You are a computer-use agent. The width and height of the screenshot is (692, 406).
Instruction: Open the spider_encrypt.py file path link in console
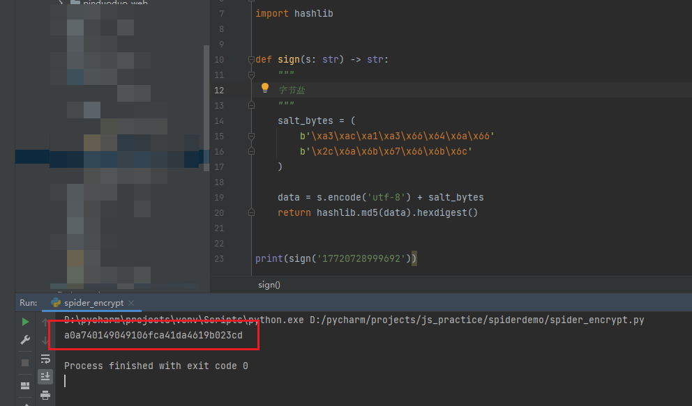coord(475,320)
